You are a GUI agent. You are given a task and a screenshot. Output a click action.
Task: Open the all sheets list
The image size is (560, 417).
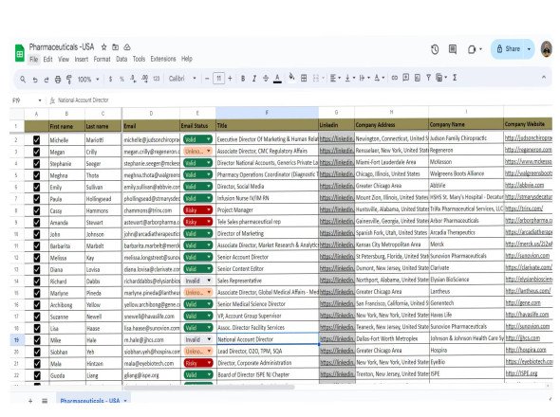pos(45,401)
